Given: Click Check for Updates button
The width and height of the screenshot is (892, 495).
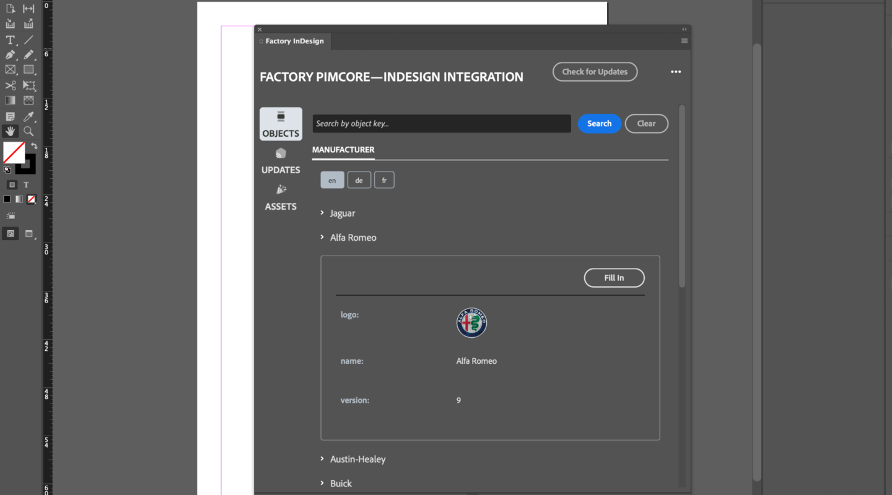Looking at the screenshot, I should (595, 72).
